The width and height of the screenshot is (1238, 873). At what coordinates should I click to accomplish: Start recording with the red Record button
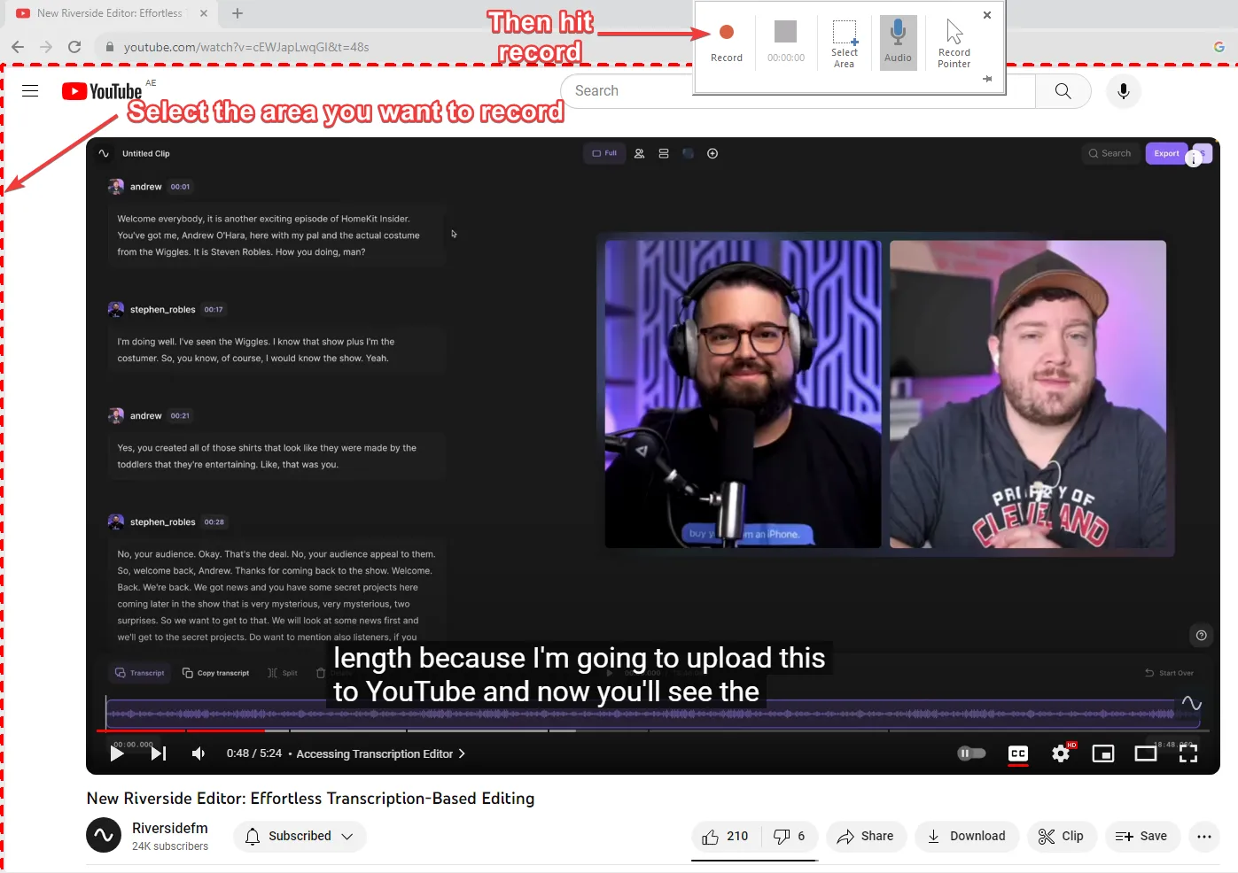726,42
